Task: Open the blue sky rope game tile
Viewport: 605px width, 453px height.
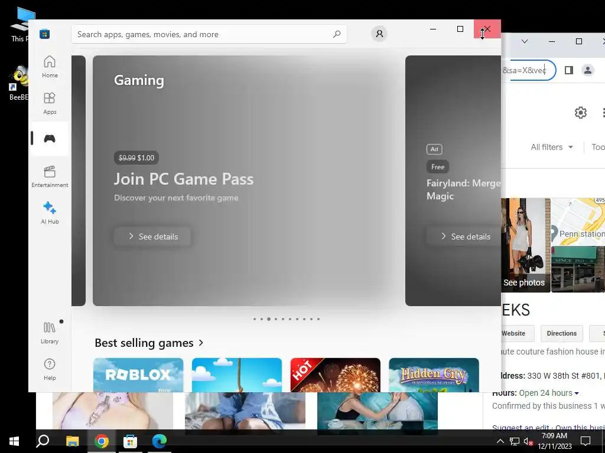Action: 236,375
